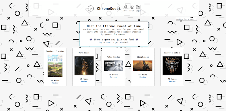Click the Farthest Frontier cover image

[x=55, y=66]
